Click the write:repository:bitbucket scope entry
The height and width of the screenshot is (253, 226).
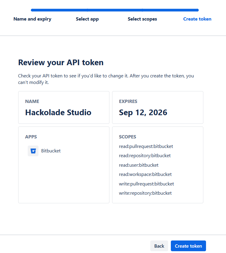pos(145,193)
